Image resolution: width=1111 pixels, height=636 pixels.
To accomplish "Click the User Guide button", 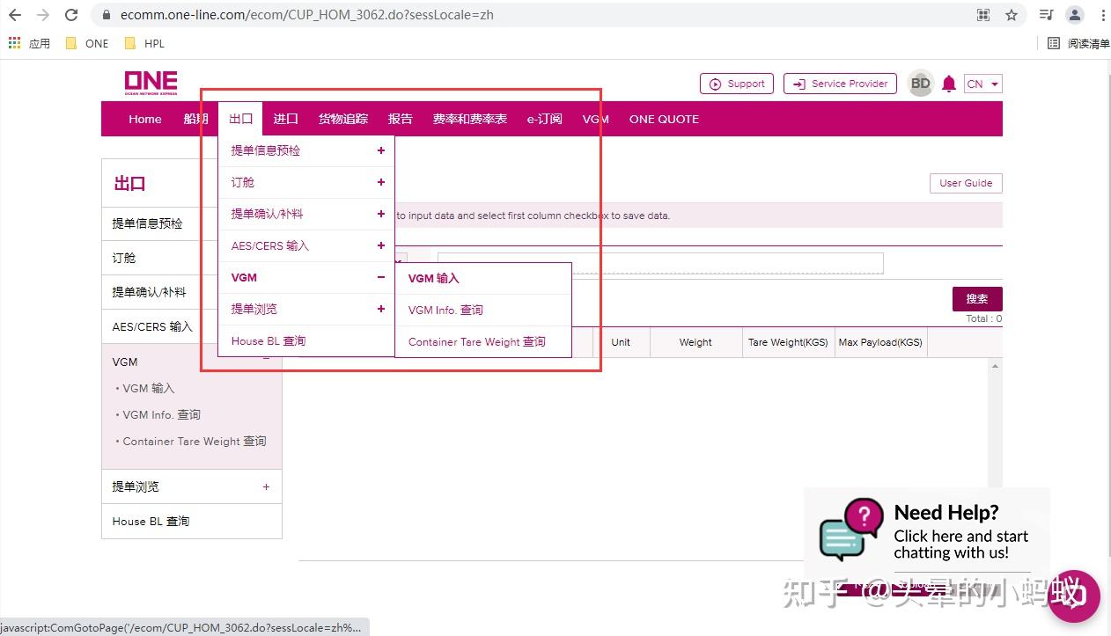I will (x=966, y=183).
